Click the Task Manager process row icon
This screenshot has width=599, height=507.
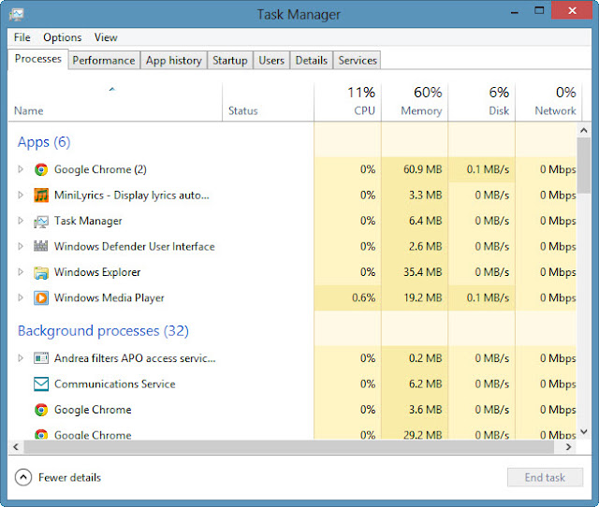(41, 221)
